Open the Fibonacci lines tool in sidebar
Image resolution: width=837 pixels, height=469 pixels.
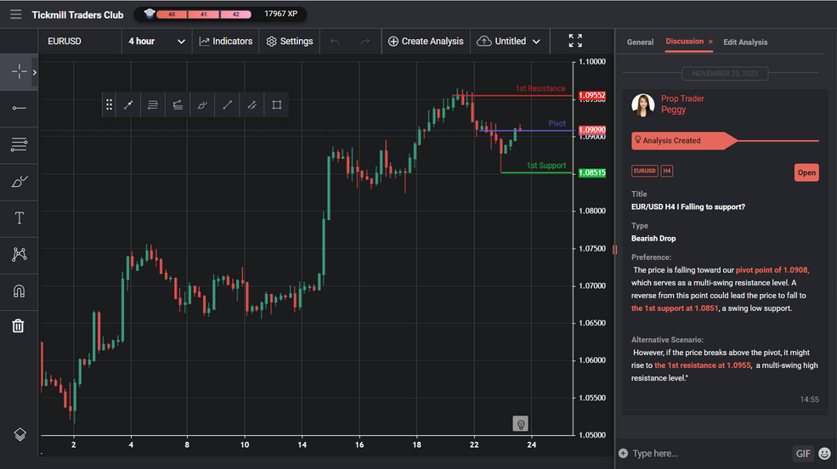tap(19, 144)
